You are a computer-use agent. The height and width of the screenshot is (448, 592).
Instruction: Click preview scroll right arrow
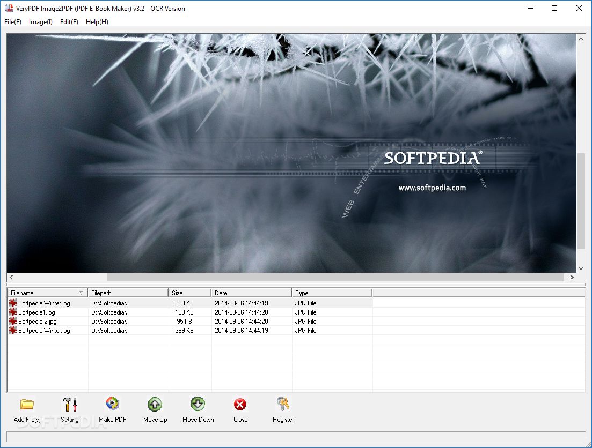[x=572, y=277]
